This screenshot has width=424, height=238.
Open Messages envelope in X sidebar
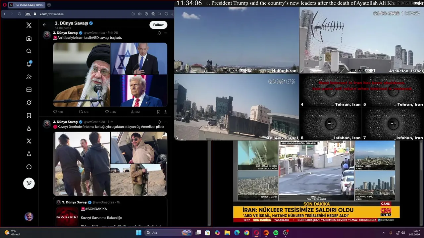point(29,90)
